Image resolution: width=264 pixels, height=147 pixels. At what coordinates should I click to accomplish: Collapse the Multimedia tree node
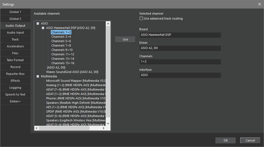tap(38, 77)
